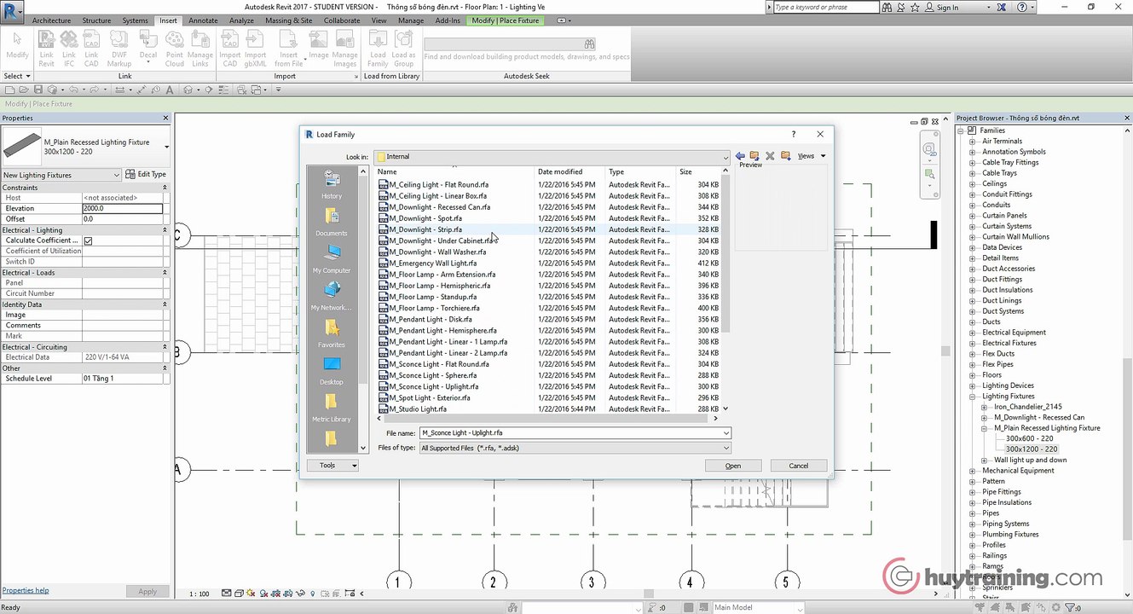Open the Properties help link
The image size is (1133, 614).
click(x=26, y=590)
